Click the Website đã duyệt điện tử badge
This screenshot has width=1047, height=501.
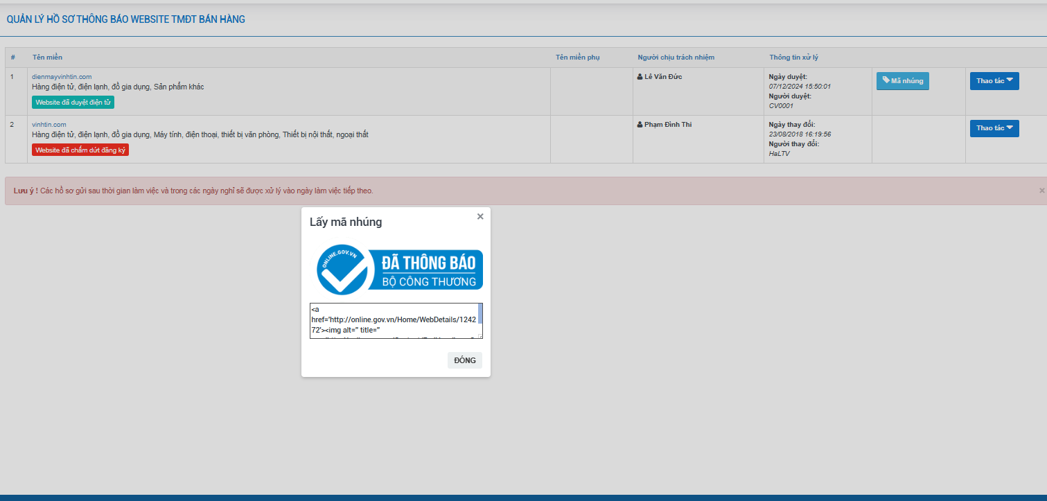coord(73,102)
